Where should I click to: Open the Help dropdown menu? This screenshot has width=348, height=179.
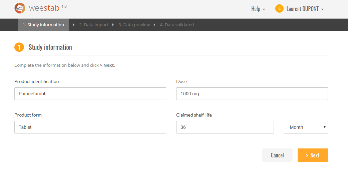(x=258, y=9)
